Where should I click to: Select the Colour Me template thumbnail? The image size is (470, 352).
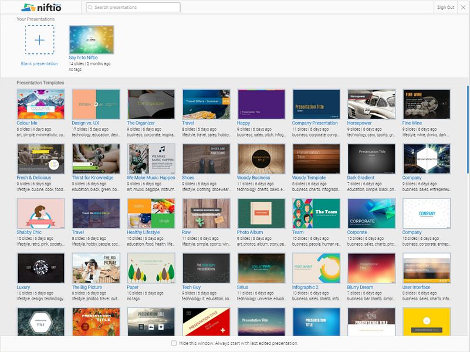pos(40,104)
